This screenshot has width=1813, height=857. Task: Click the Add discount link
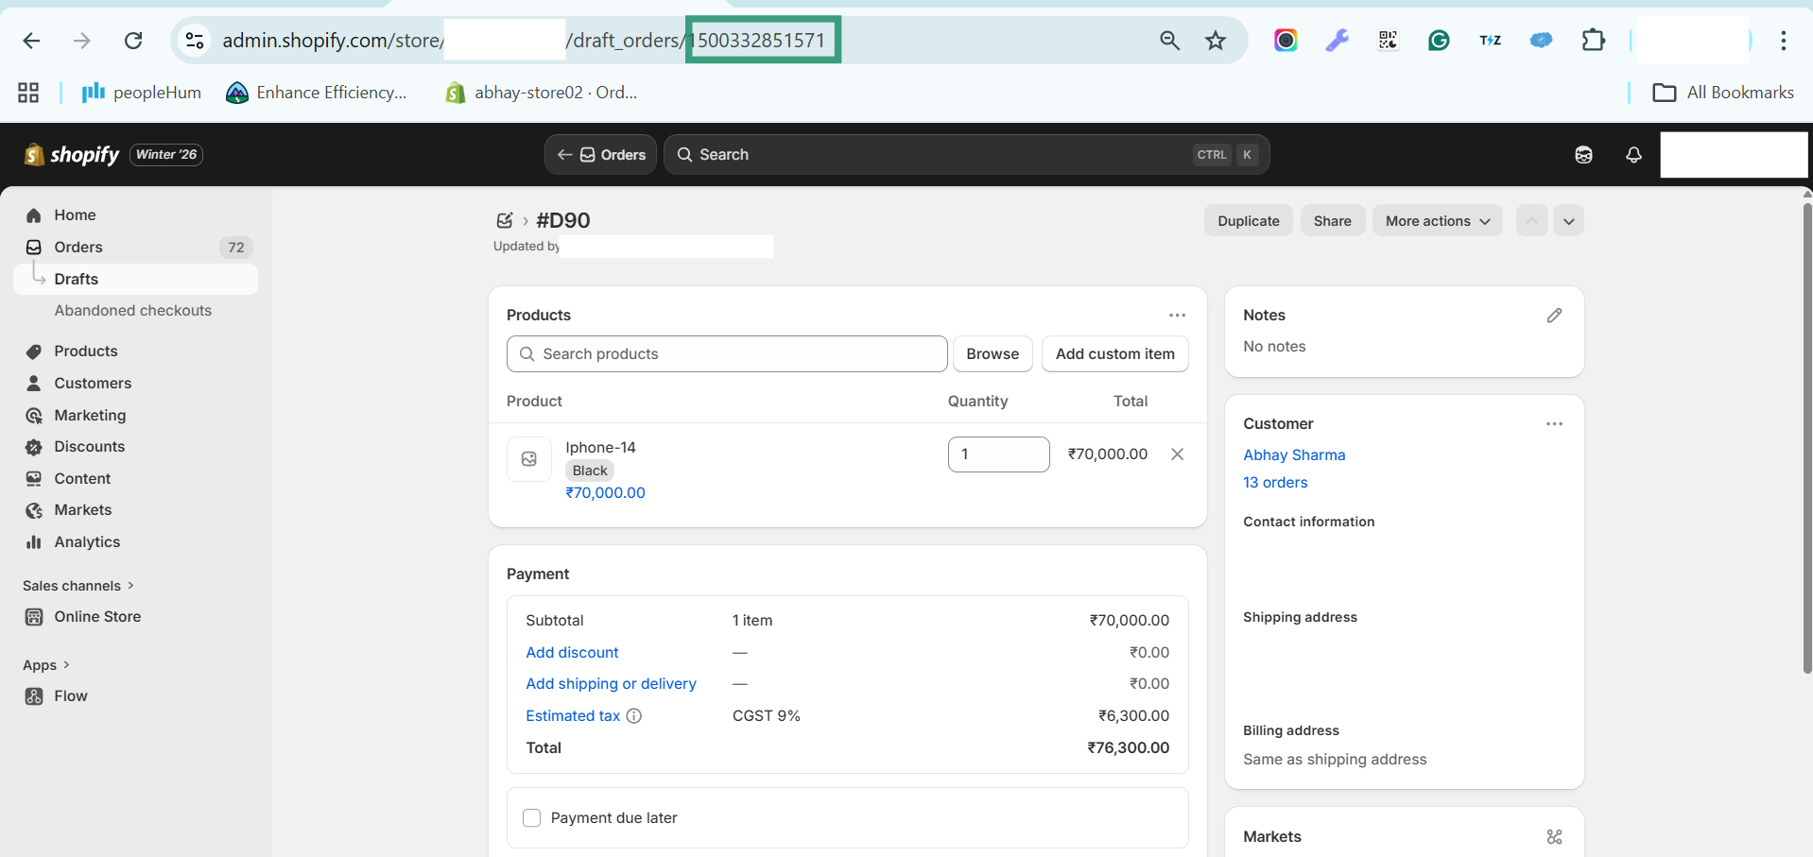point(572,653)
